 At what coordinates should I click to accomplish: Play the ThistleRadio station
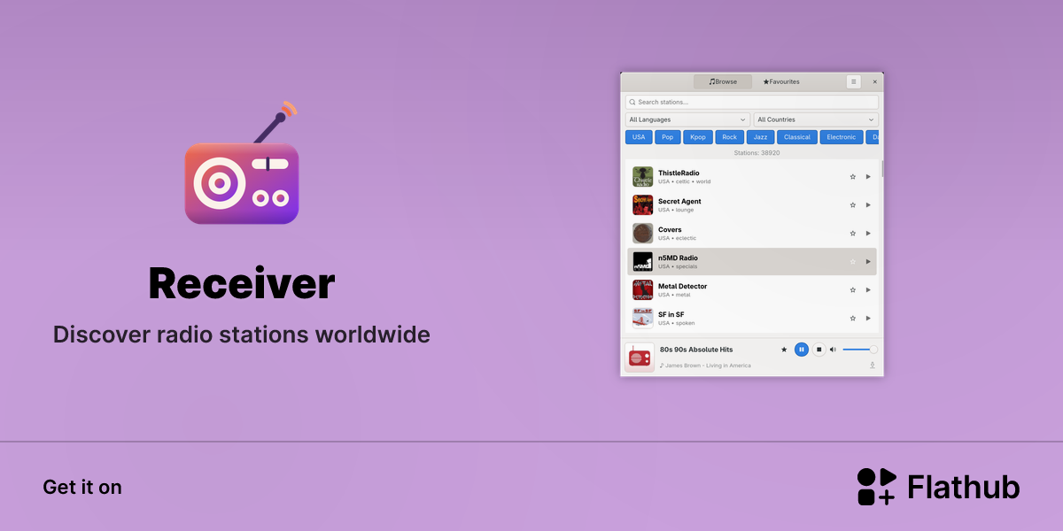coord(868,176)
